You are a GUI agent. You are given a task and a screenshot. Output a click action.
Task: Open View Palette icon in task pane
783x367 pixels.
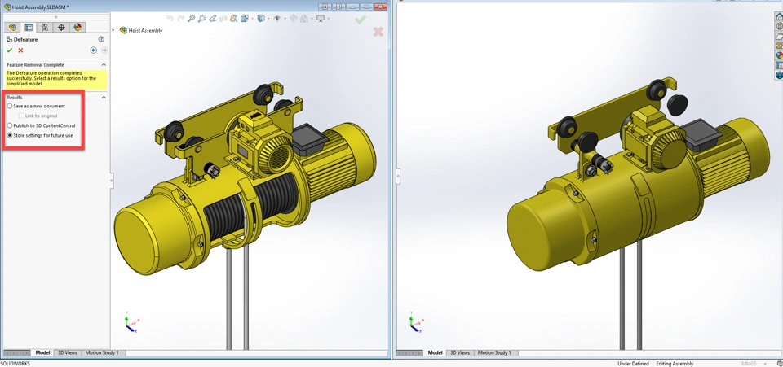[779, 46]
